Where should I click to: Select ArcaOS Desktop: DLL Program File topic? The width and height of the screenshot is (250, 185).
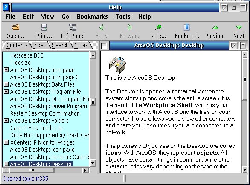(x=49, y=99)
